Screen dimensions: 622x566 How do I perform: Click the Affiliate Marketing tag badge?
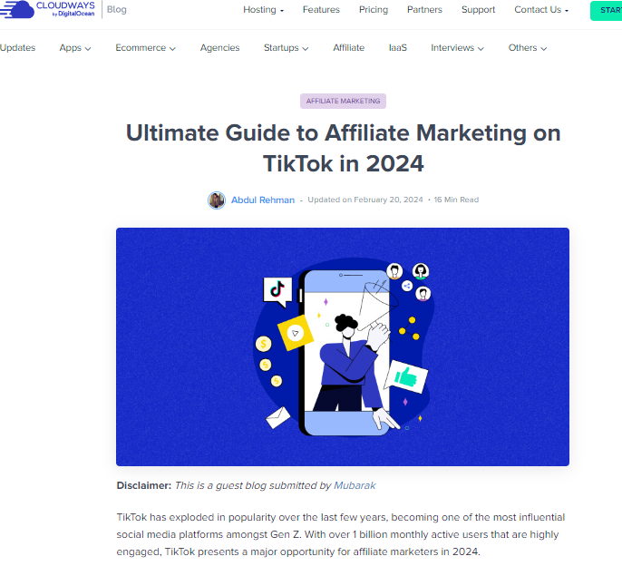(343, 102)
